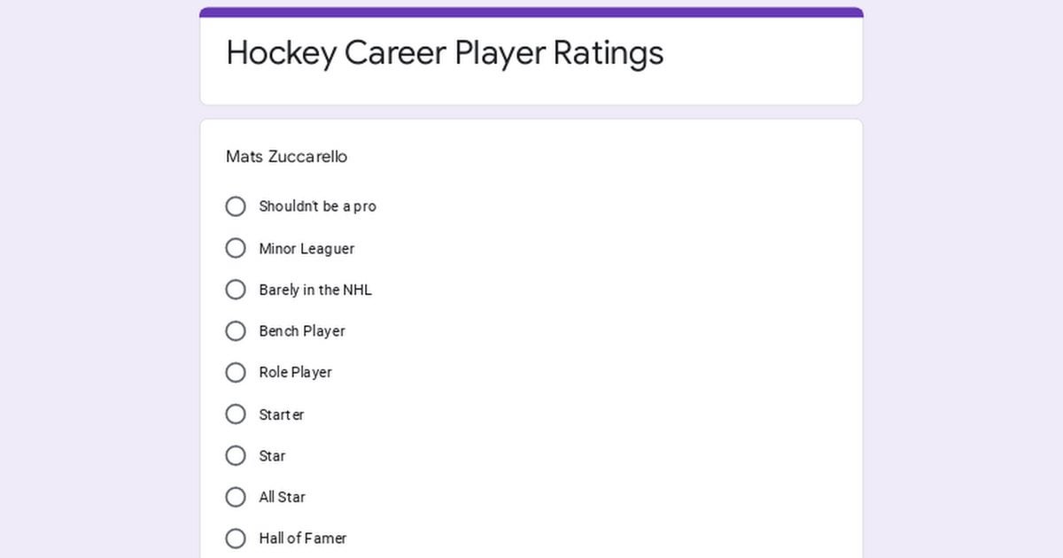Click the "Barely in the NHL" label text
This screenshot has width=1063, height=558.
[315, 290]
